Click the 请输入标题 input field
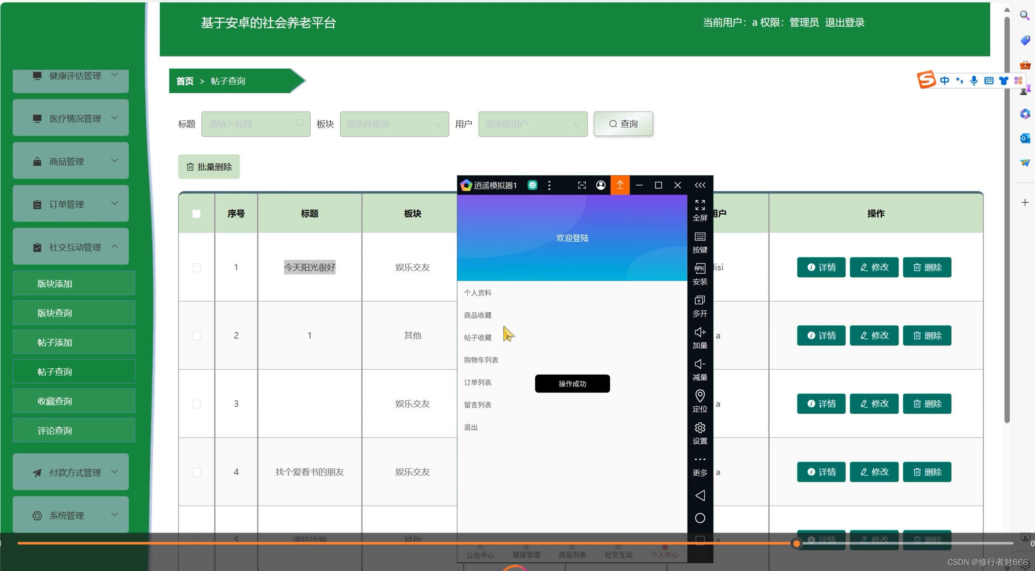This screenshot has height=571, width=1035. [x=251, y=124]
